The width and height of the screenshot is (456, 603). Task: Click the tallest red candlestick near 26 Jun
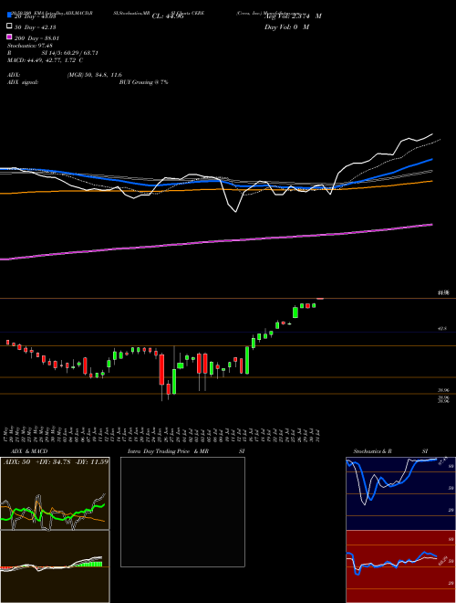pyautogui.click(x=161, y=370)
